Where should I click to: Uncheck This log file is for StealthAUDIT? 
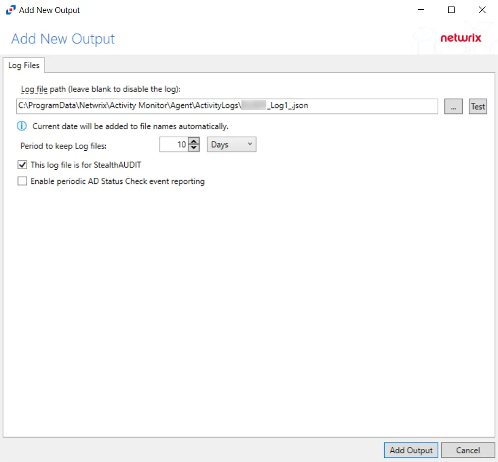point(22,165)
